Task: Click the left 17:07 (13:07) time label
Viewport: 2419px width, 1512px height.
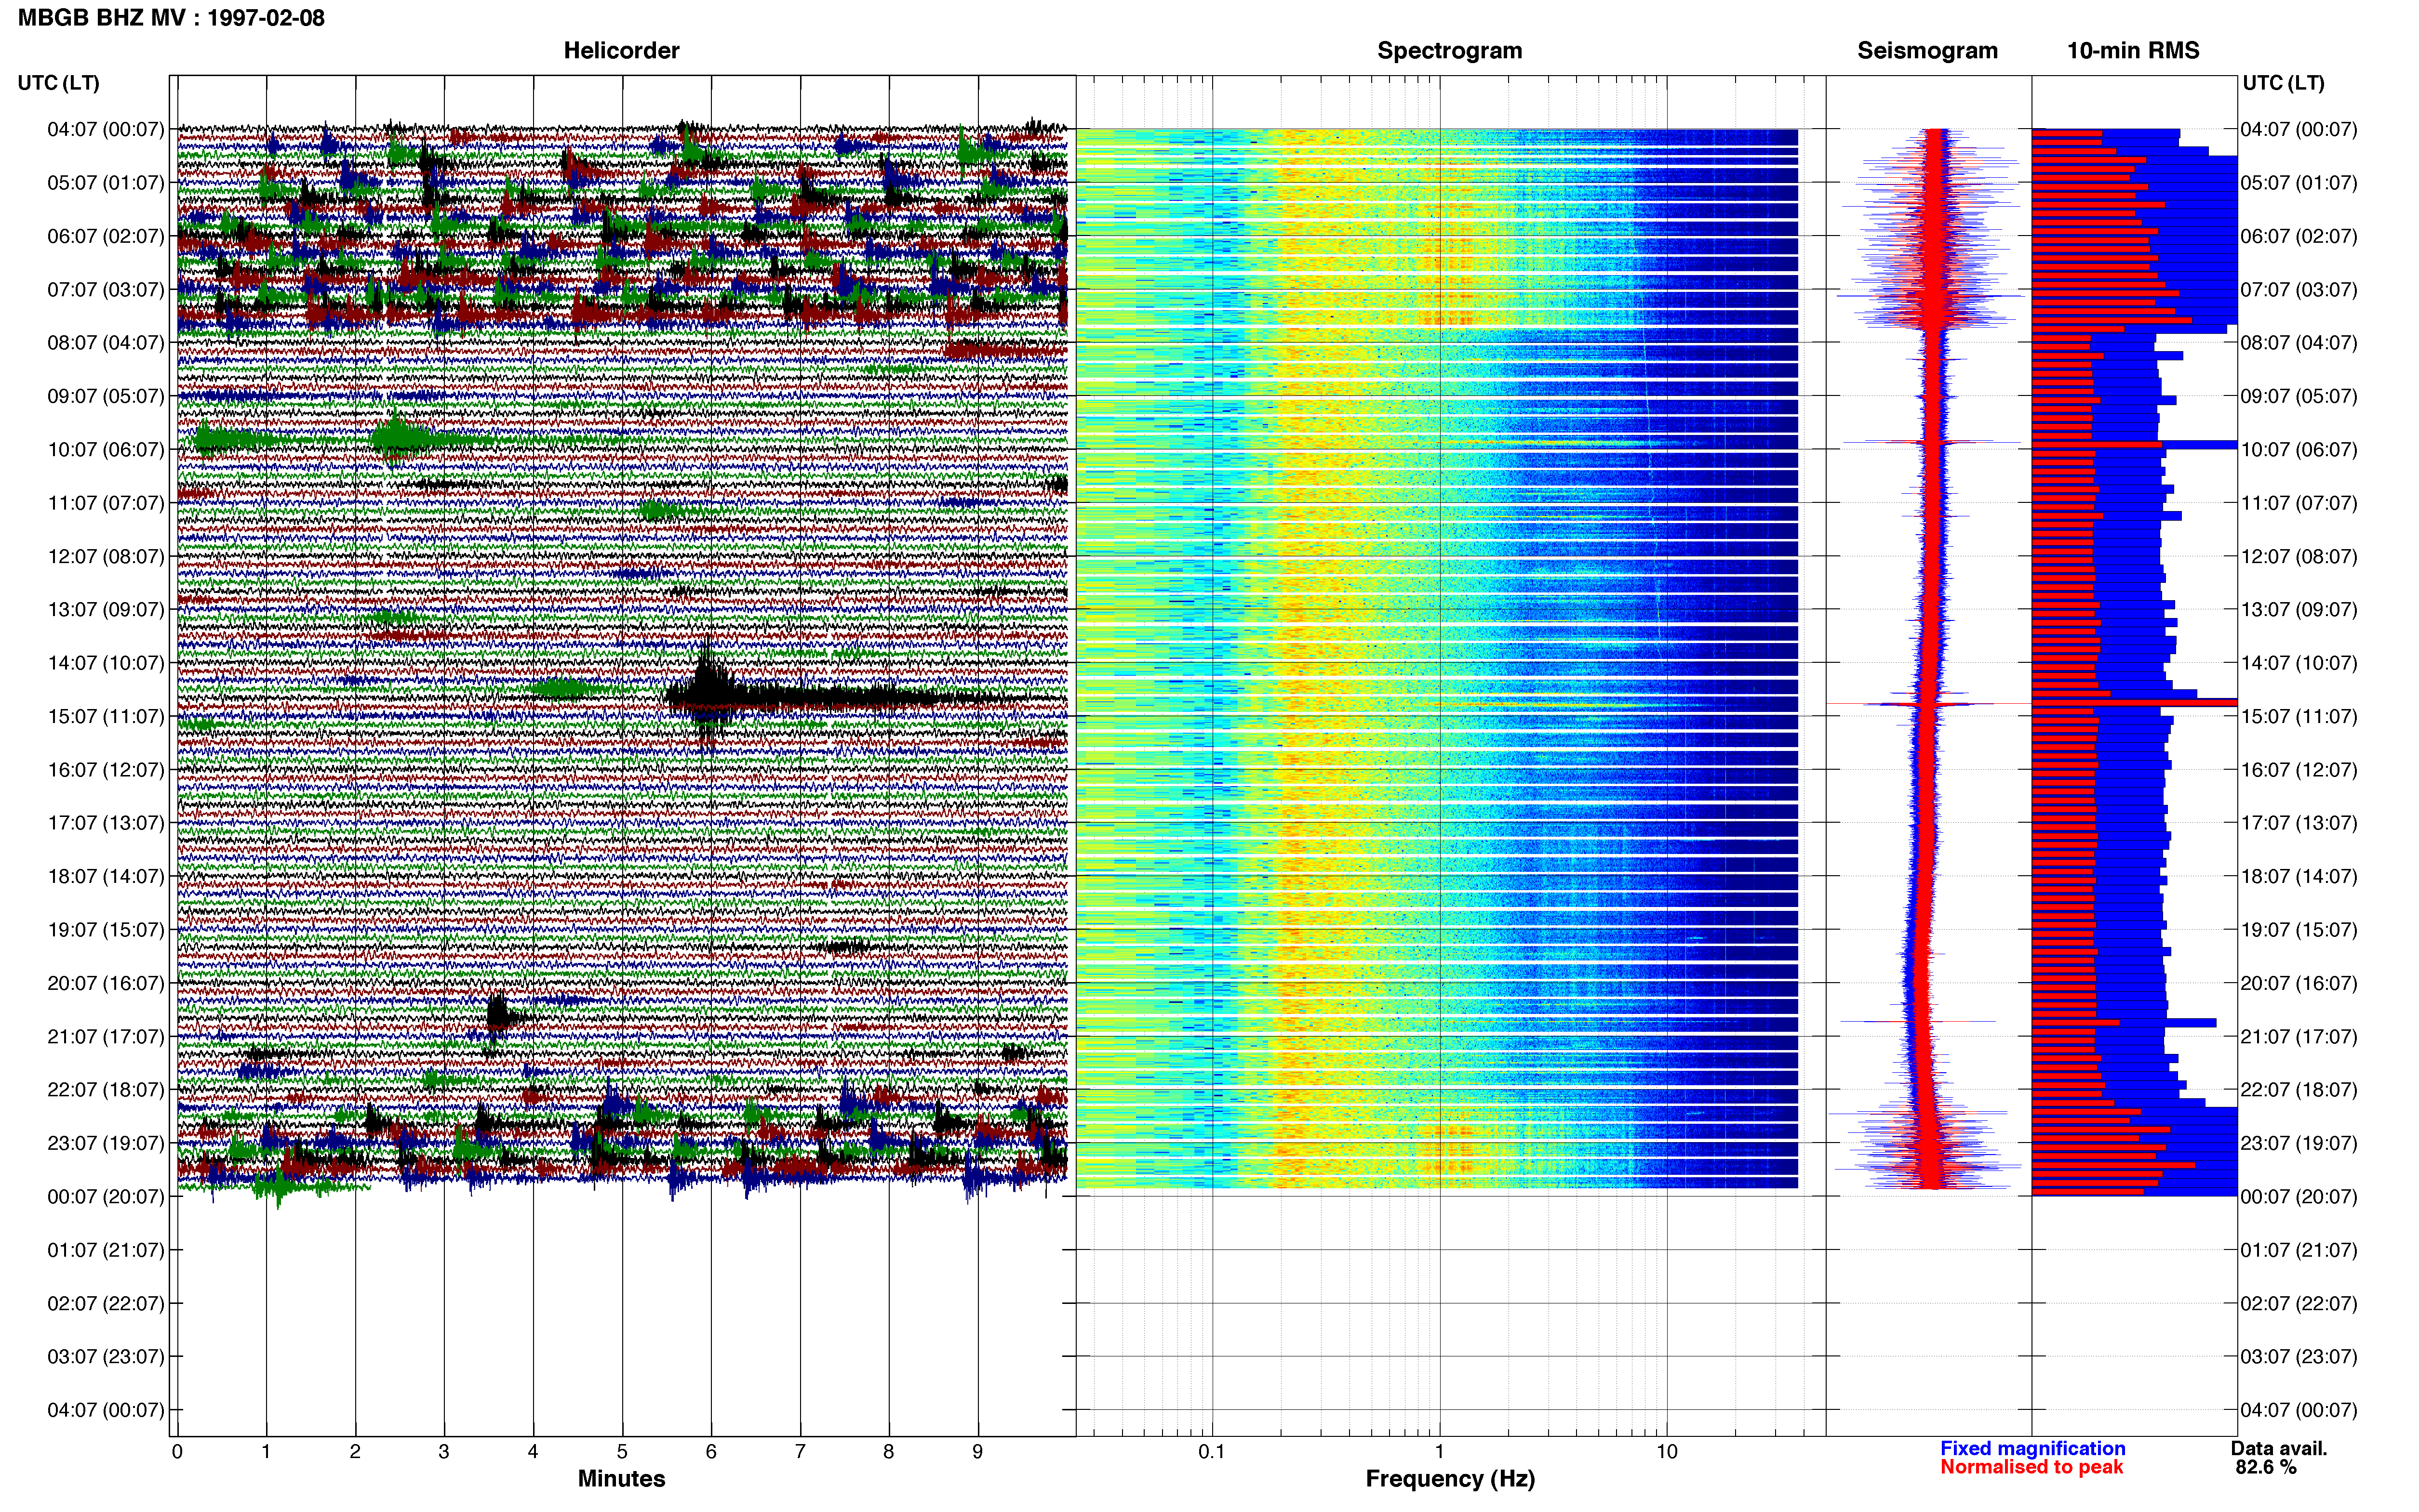Action: pyautogui.click(x=105, y=823)
